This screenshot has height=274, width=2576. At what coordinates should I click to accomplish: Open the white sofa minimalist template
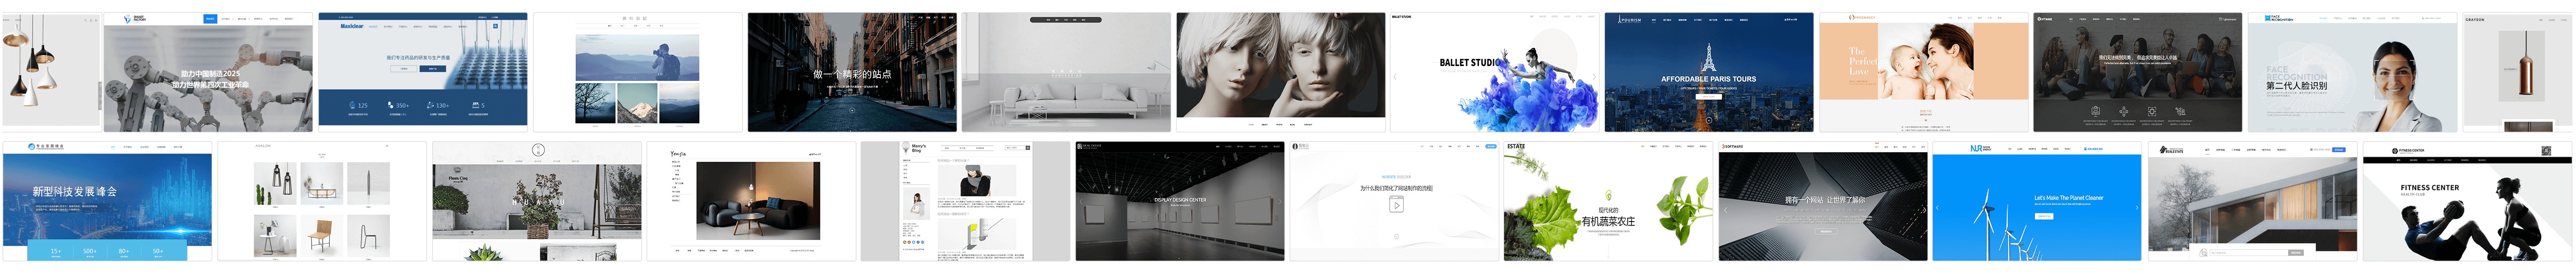[1066, 72]
